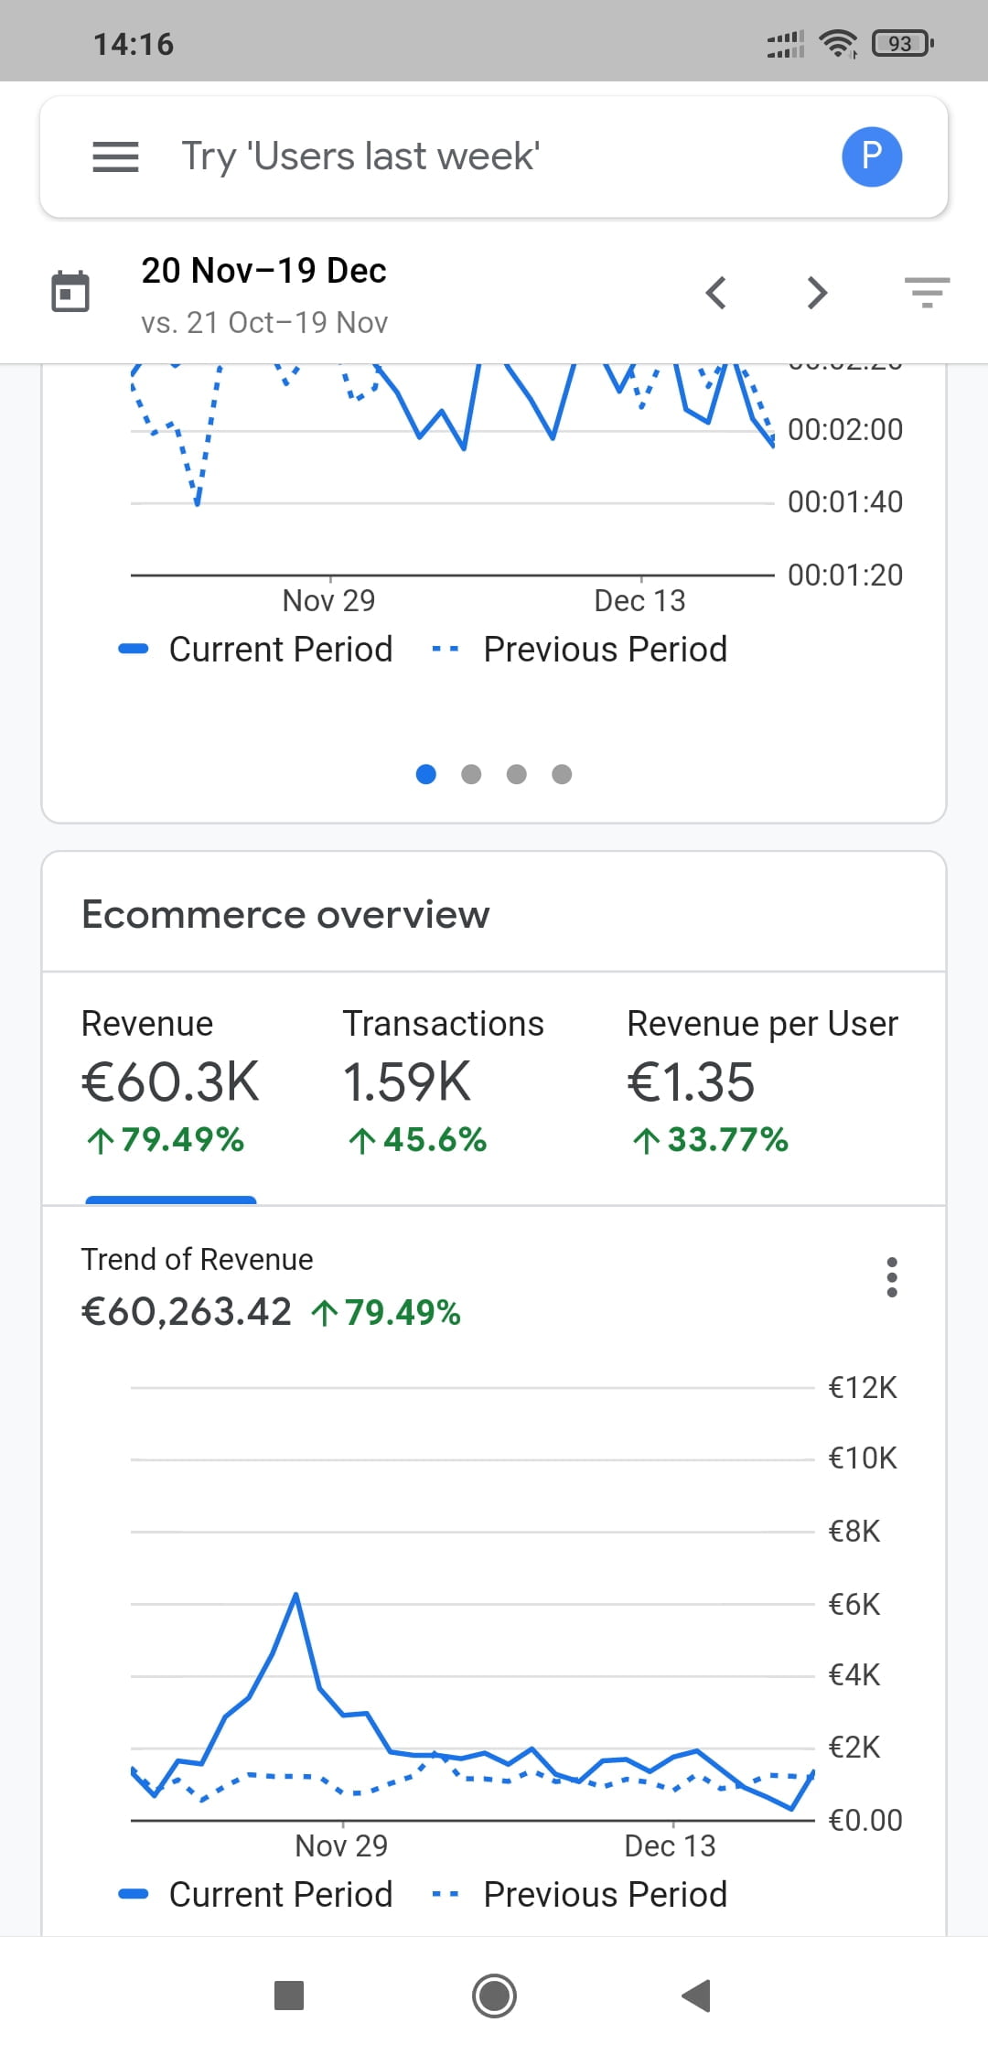Tap the revenue peak on trend chart
This screenshot has height=2055, width=988.
pos(295,1596)
